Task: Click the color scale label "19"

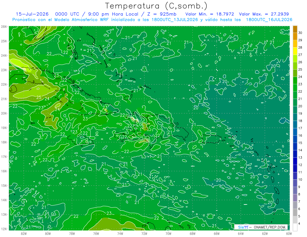Action: 300,114
